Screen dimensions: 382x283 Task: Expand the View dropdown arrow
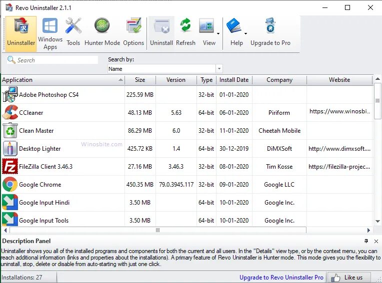pos(218,33)
